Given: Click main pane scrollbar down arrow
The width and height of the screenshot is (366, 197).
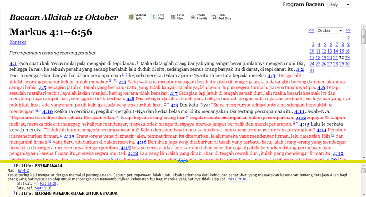Looking at the screenshot, I should 364,158.
